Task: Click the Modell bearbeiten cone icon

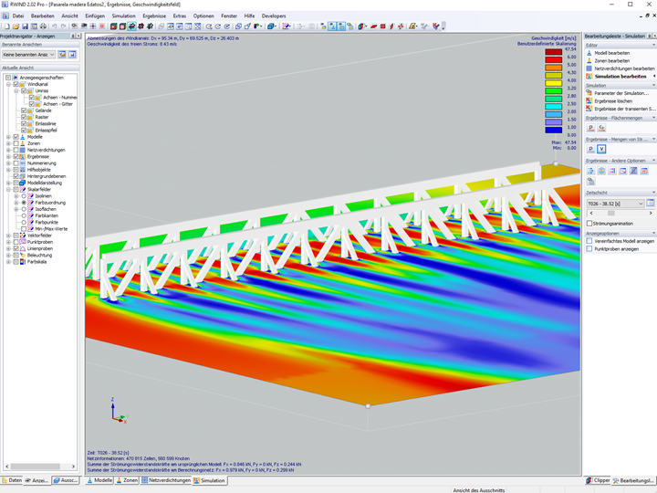Action: click(589, 53)
